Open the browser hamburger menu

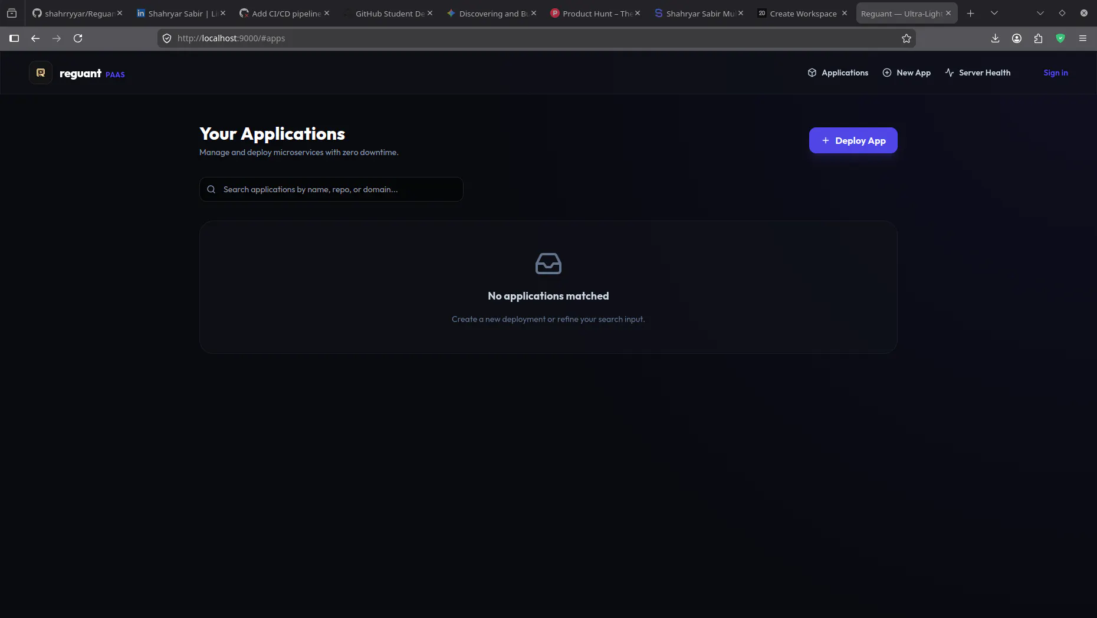pos(1083,38)
